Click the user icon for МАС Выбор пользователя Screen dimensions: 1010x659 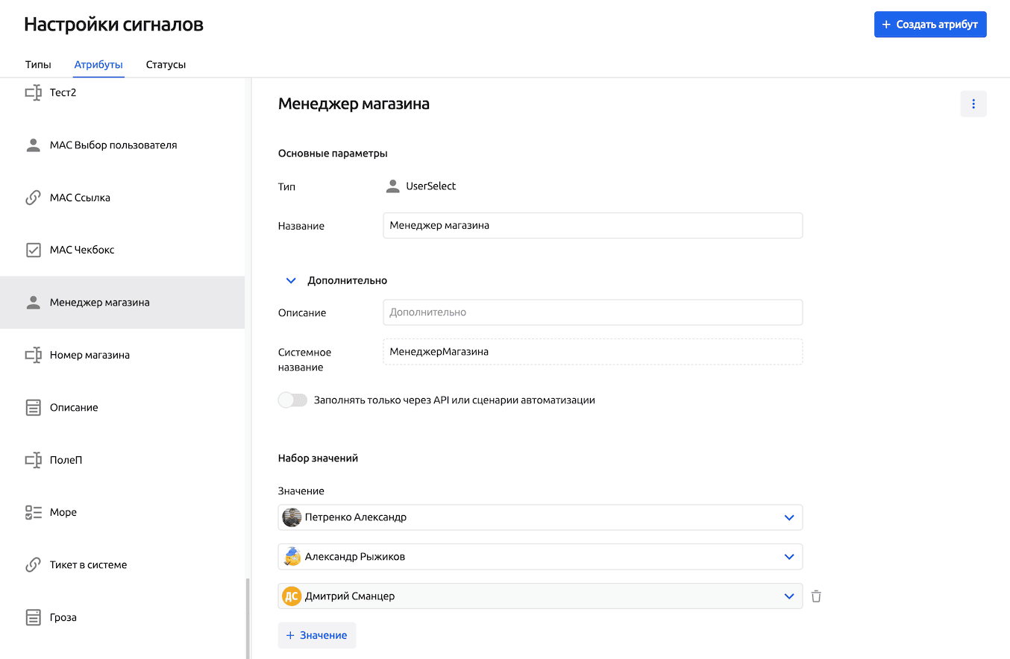coord(33,145)
